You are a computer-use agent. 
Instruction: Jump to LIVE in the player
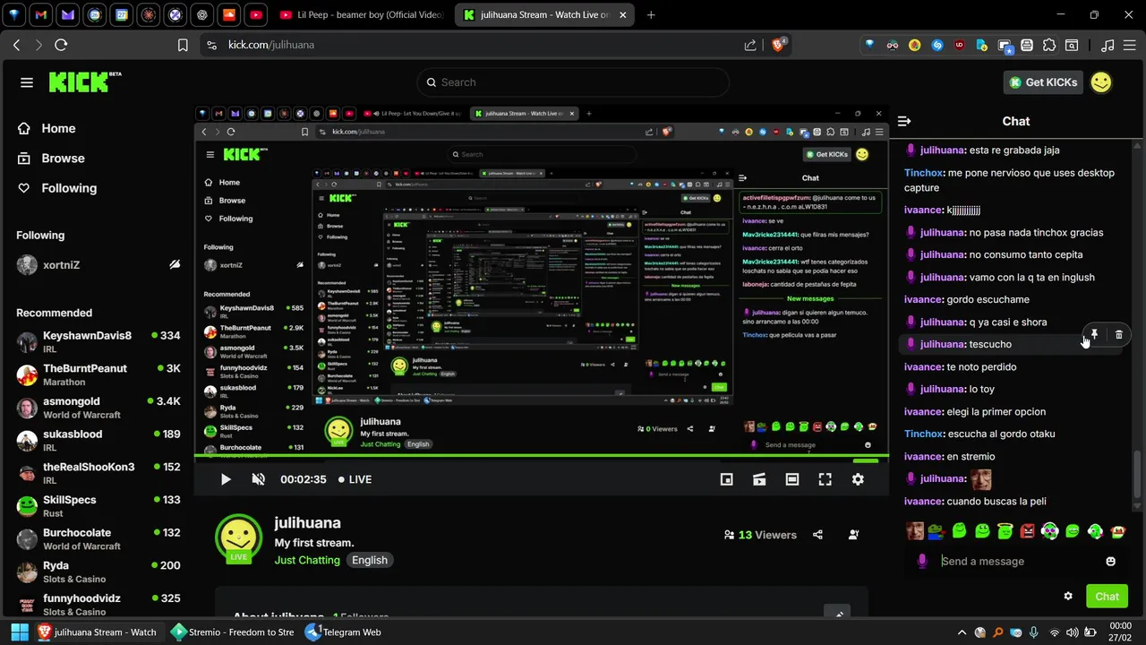(x=355, y=479)
